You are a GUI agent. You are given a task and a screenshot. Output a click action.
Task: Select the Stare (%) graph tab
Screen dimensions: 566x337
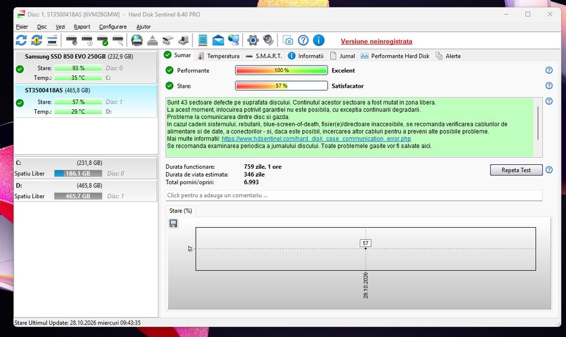181,211
